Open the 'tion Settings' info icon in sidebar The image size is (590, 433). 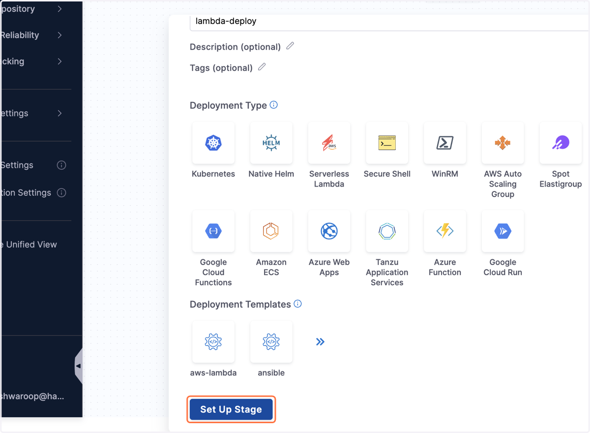pos(61,192)
